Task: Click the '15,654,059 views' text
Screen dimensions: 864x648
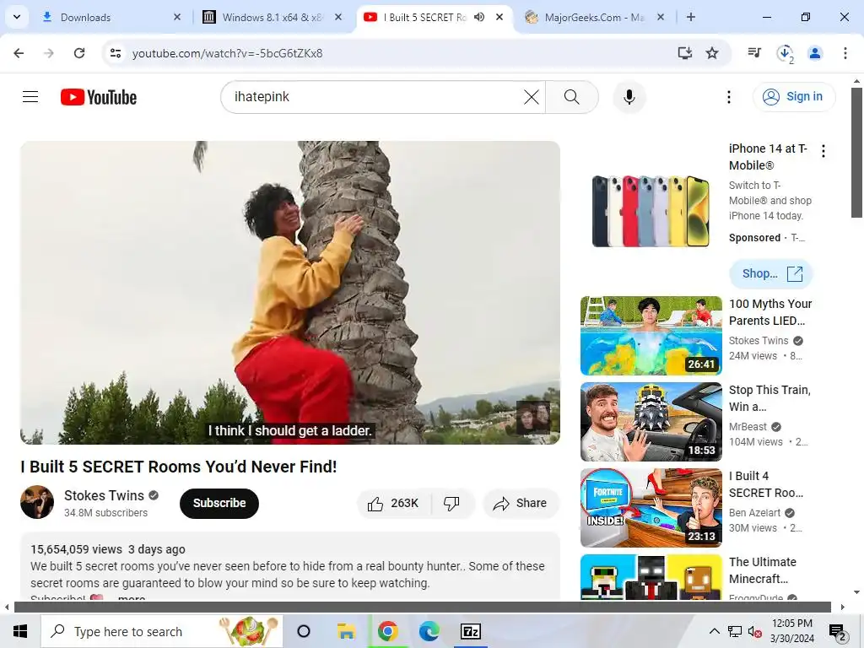Action: click(76, 549)
